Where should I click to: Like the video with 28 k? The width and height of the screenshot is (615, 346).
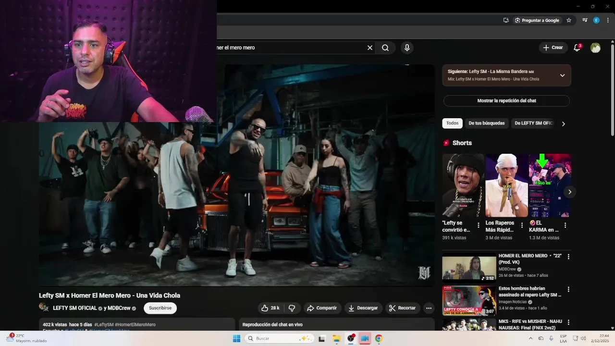(271, 308)
